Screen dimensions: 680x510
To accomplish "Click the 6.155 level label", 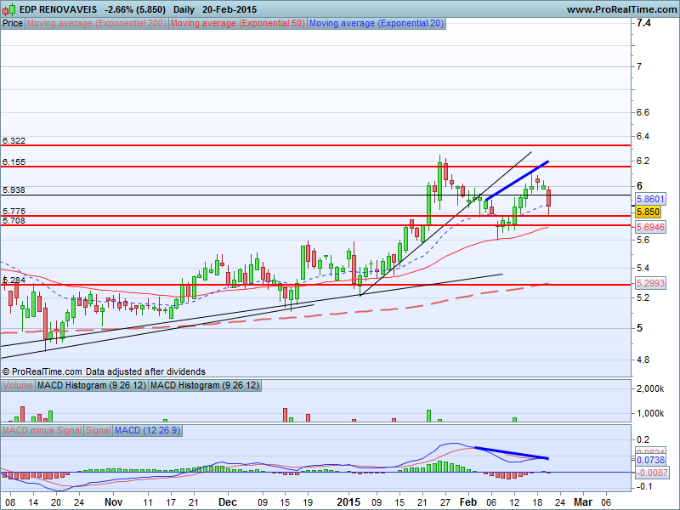I will 14,161.
